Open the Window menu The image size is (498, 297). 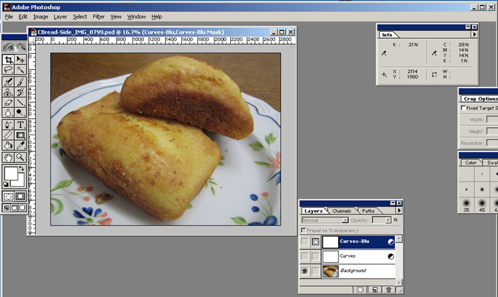pyautogui.click(x=137, y=17)
